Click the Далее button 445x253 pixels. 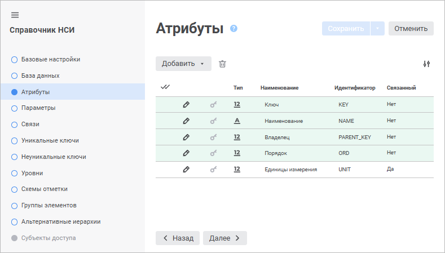(224, 238)
